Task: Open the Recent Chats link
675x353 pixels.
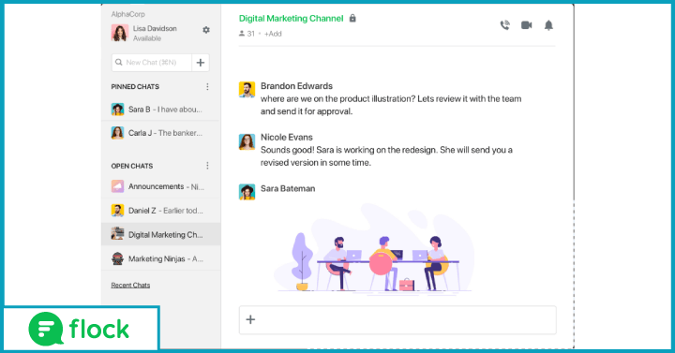Action: tap(130, 285)
